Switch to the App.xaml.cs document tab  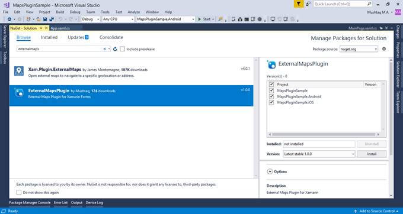pyautogui.click(x=60, y=28)
